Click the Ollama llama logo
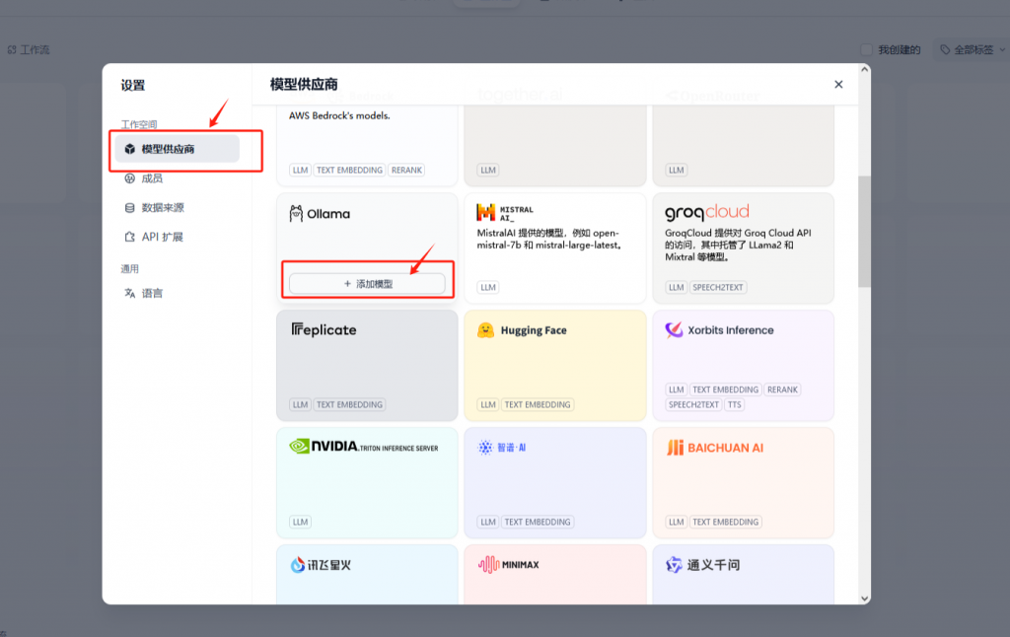Screen dimensions: 1010x637 pos(296,214)
